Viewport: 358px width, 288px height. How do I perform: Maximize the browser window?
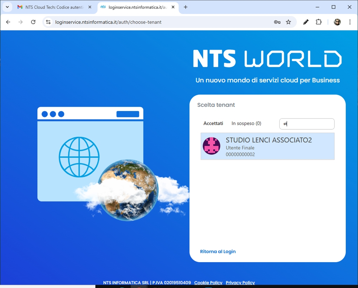pyautogui.click(x=333, y=7)
